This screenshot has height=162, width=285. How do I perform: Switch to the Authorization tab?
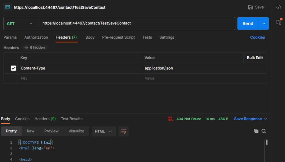(x=36, y=37)
